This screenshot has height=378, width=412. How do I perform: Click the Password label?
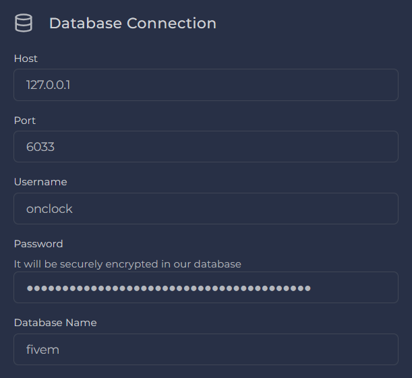38,244
